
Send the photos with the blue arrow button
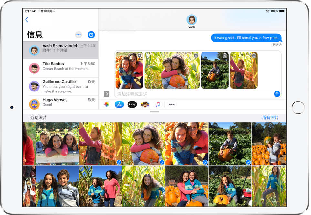(277, 94)
